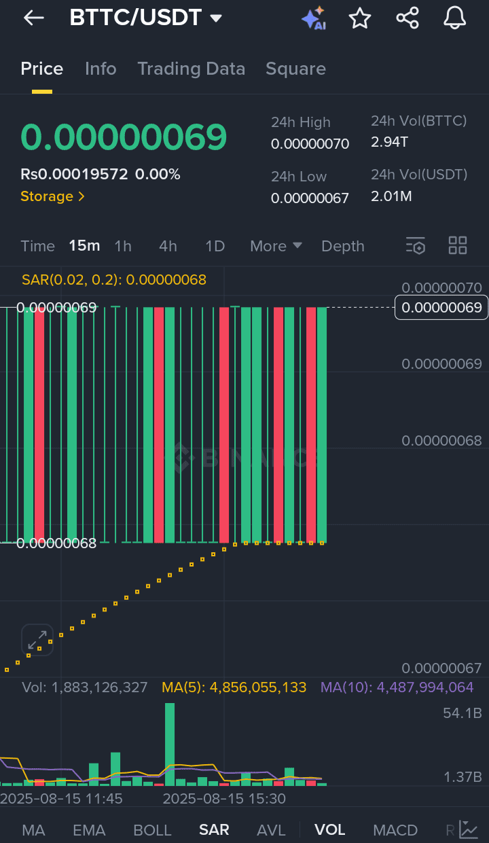This screenshot has height=843, width=489.
Task: Open chart settings icon
Action: tap(415, 246)
